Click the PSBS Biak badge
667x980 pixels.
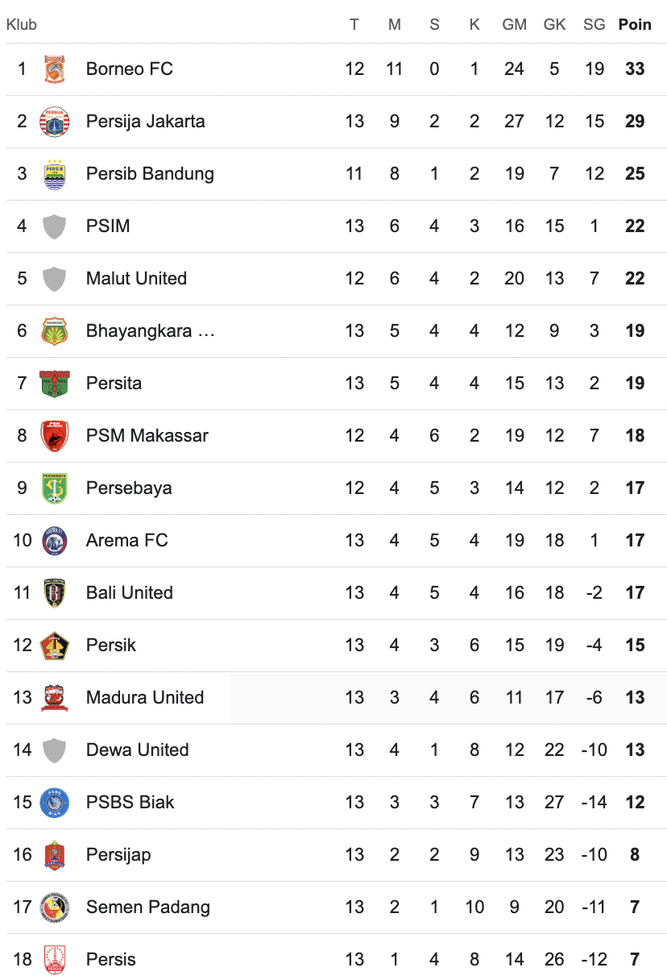coord(55,803)
